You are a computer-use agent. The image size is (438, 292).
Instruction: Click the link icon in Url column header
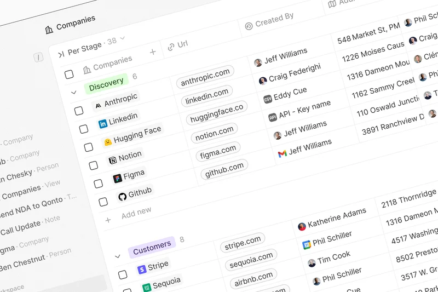pos(171,48)
